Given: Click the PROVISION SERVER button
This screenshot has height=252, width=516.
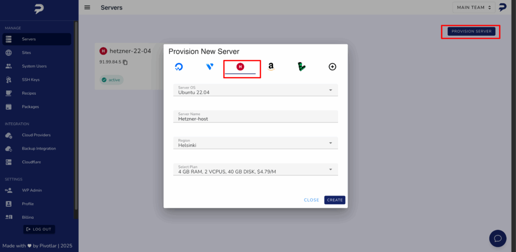Looking at the screenshot, I should click(x=471, y=31).
